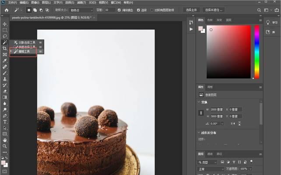Click the Actions play icon
The height and width of the screenshot is (175, 281).
(x=191, y=29)
